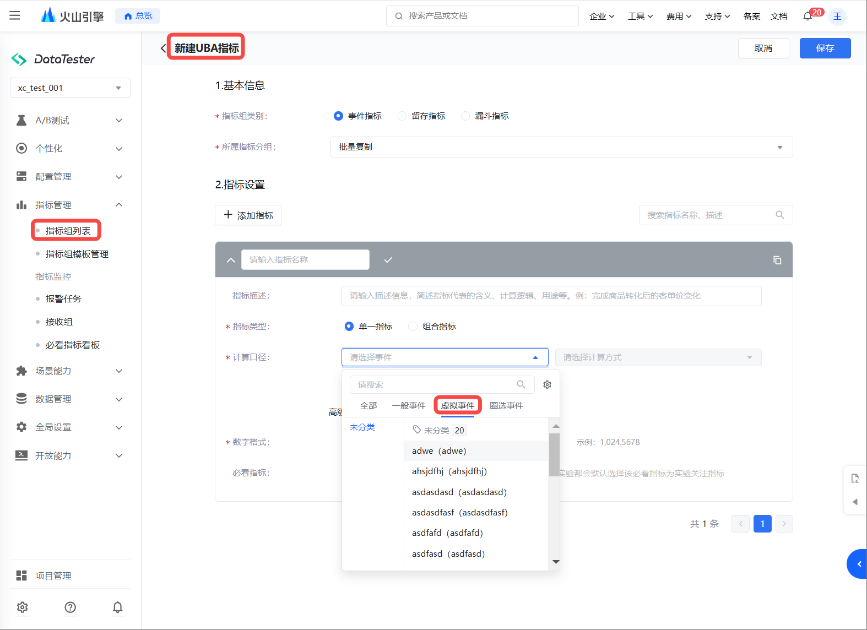
Task: Collapse the metric card with up chevron
Action: [x=231, y=260]
